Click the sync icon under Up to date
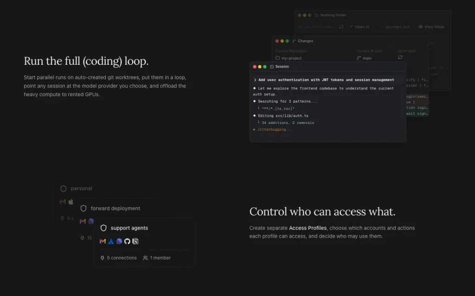 click(x=400, y=57)
